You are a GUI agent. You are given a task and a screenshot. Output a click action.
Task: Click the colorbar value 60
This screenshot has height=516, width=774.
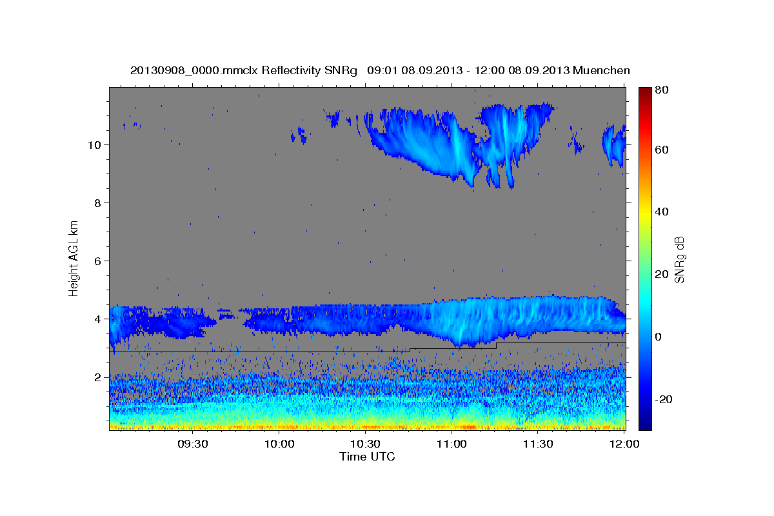[662, 150]
